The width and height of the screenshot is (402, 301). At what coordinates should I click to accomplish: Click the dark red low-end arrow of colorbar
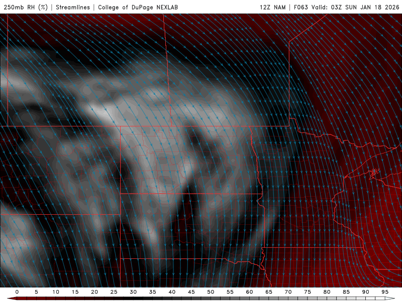[11, 298]
